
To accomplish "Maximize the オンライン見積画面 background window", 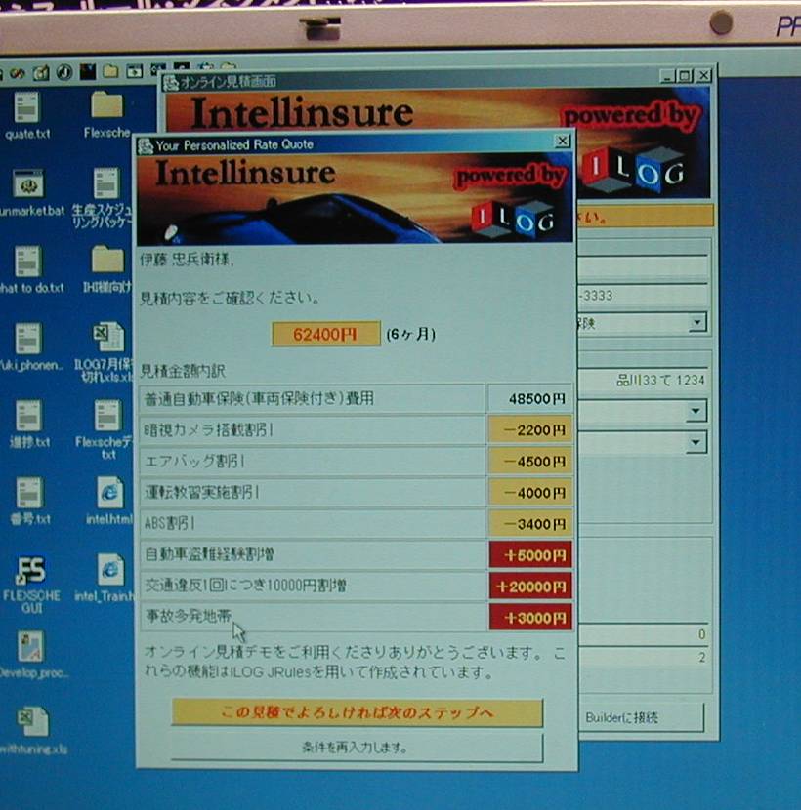I will point(685,76).
